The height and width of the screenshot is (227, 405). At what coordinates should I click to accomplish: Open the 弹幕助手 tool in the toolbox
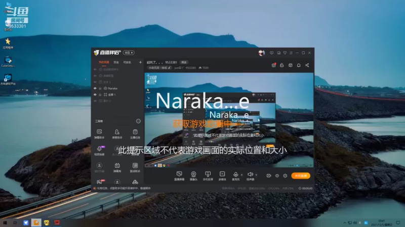(x=99, y=134)
